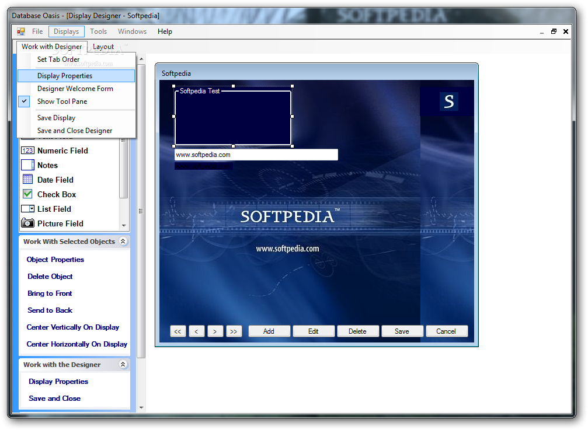The image size is (588, 430).
Task: Click Center Horizontally On Display link
Action: pyautogui.click(x=76, y=344)
